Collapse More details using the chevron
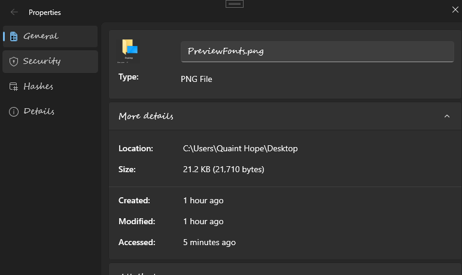Screen dimensions: 462x275 tap(446, 116)
